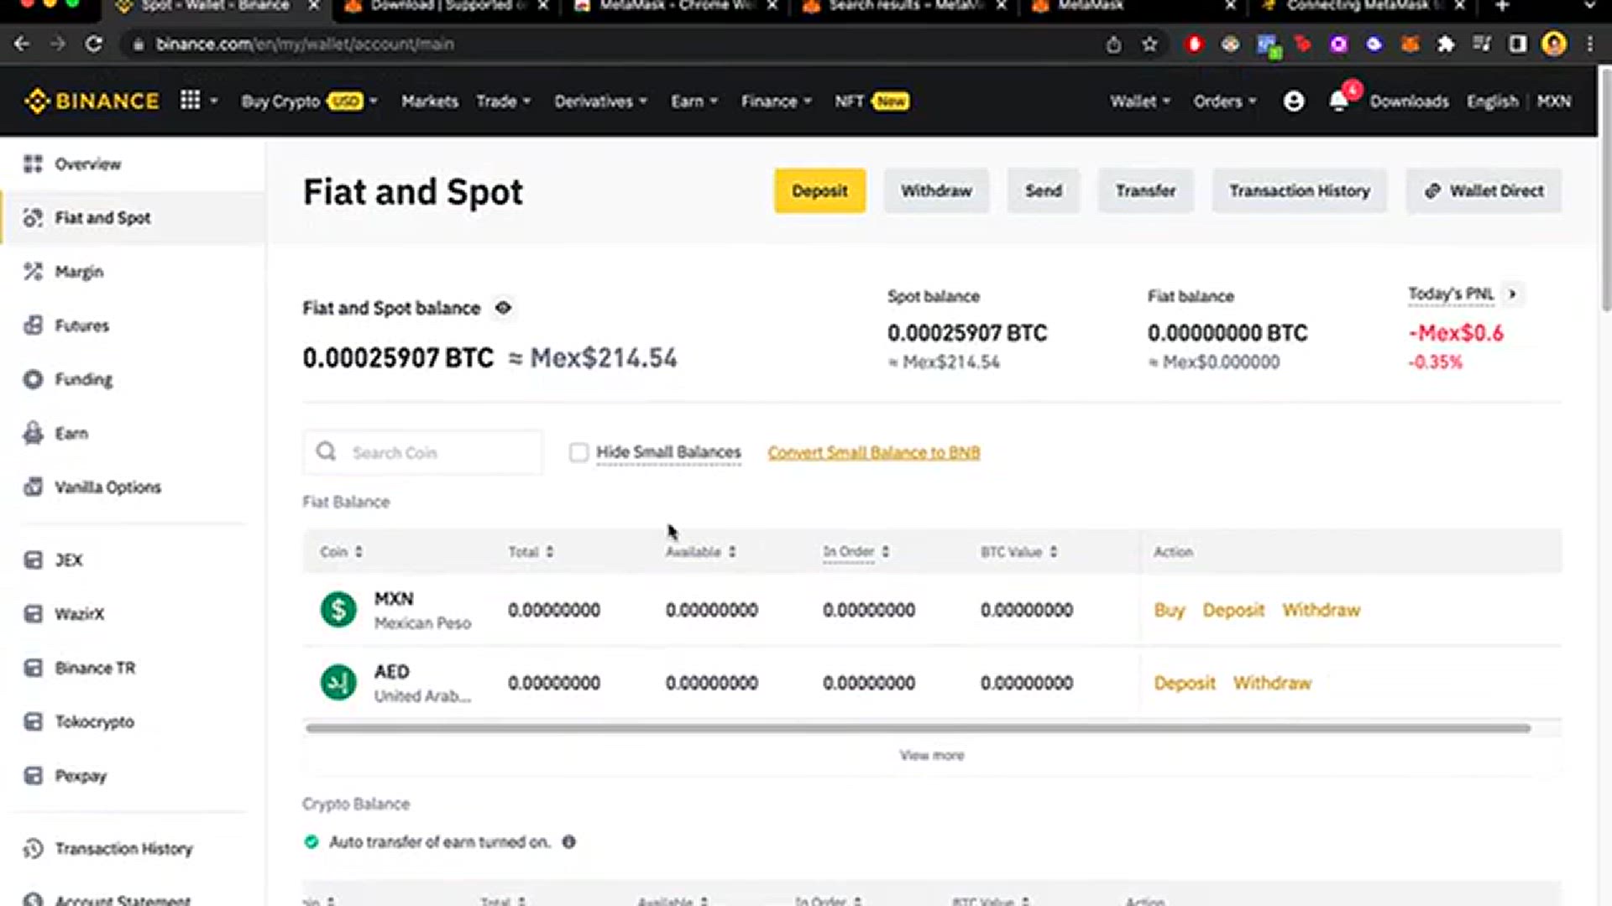Image resolution: width=1612 pixels, height=906 pixels.
Task: Sort by Total column
Action: point(531,552)
